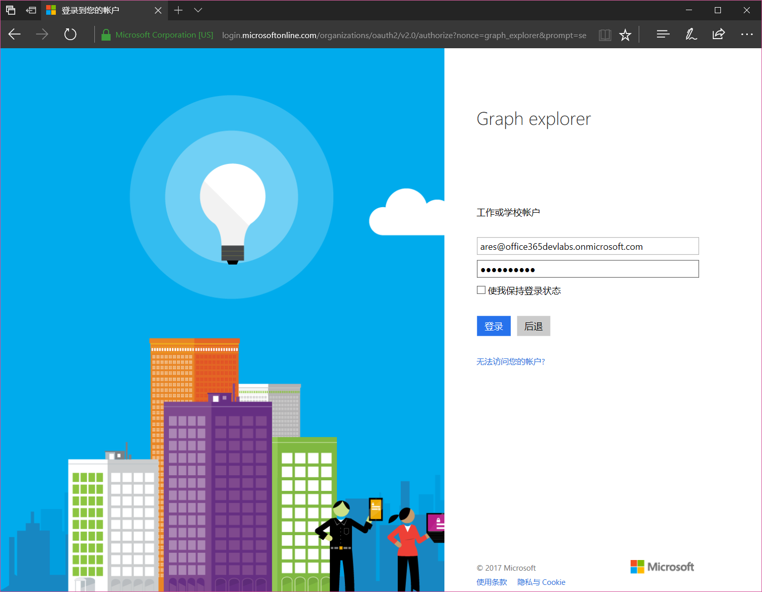Open web notes pen tool
This screenshot has height=592, width=762.
pyautogui.click(x=691, y=35)
